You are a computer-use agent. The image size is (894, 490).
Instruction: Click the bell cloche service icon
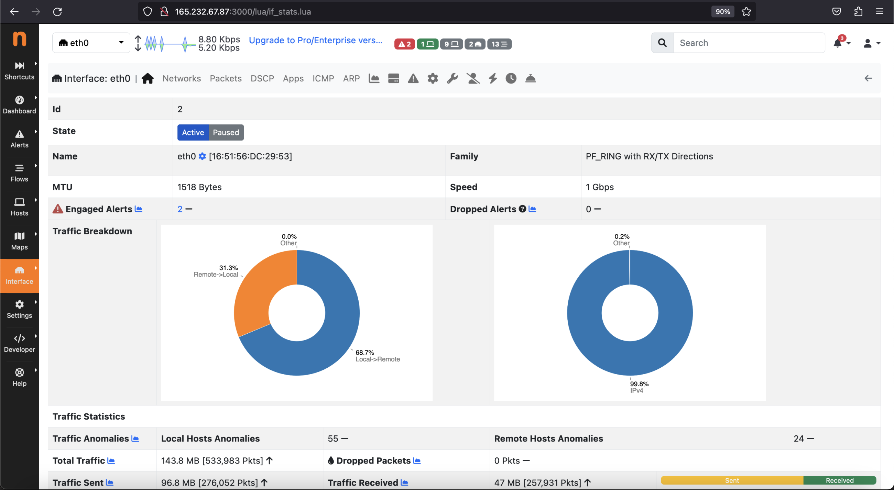click(531, 78)
